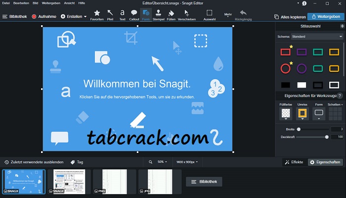The height and width of the screenshot is (198, 346).
Task: Expand the Schatten shadow options
Action: point(335,104)
